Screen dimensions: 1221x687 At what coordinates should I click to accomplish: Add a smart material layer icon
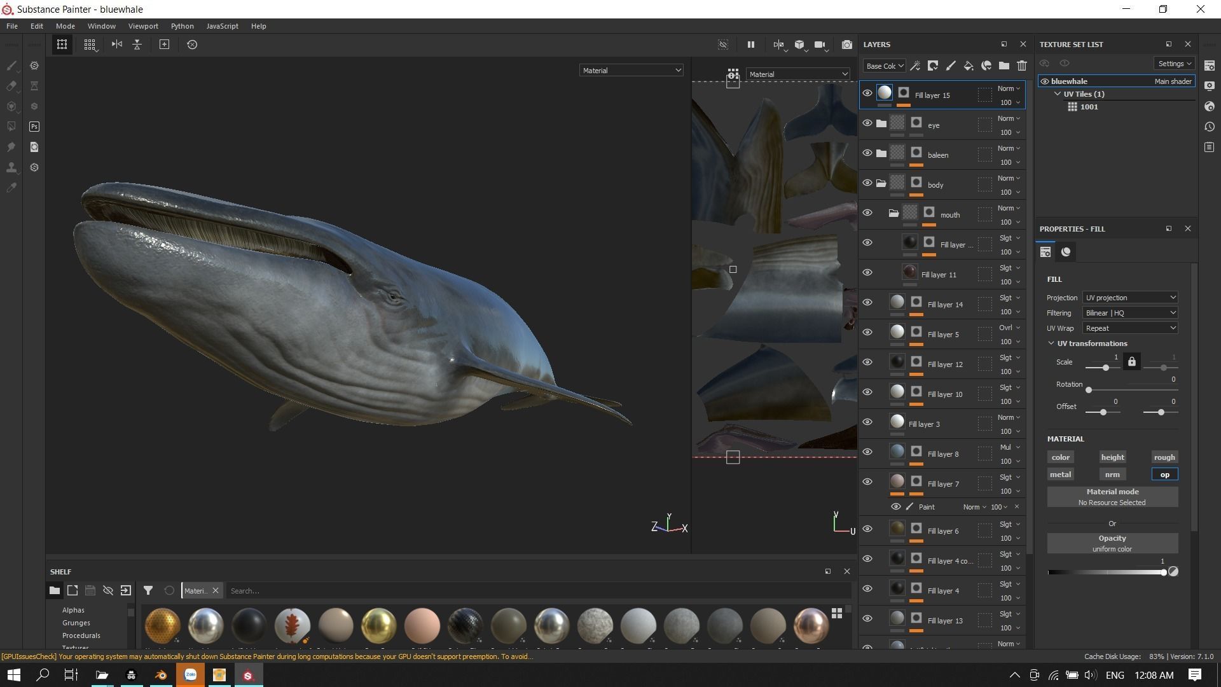(986, 66)
